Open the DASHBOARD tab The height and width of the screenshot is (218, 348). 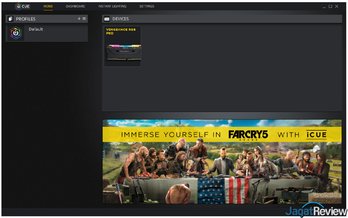tap(76, 6)
